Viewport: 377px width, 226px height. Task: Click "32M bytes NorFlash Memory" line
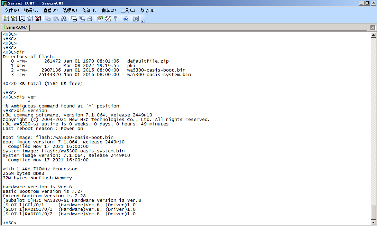(37, 178)
